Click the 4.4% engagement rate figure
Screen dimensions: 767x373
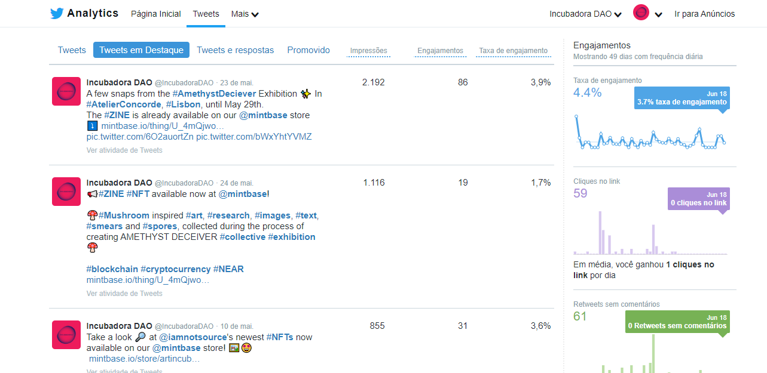click(x=588, y=93)
